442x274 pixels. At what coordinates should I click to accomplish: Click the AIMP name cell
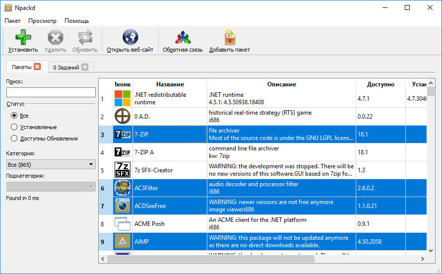[170, 242]
